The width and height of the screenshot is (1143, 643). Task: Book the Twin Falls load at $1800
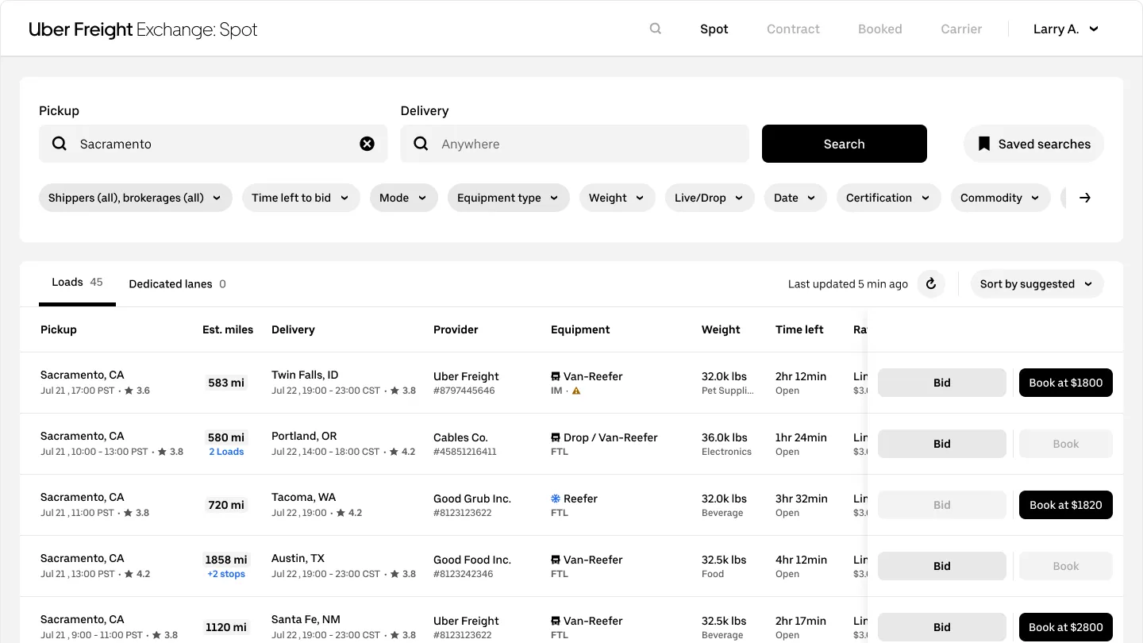pos(1065,383)
